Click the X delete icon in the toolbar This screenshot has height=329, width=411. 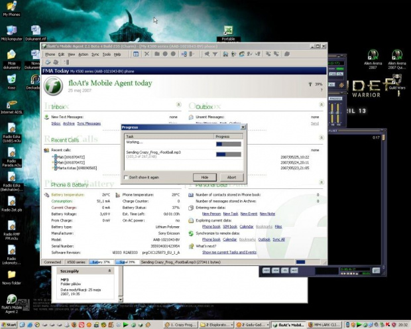[147, 54]
